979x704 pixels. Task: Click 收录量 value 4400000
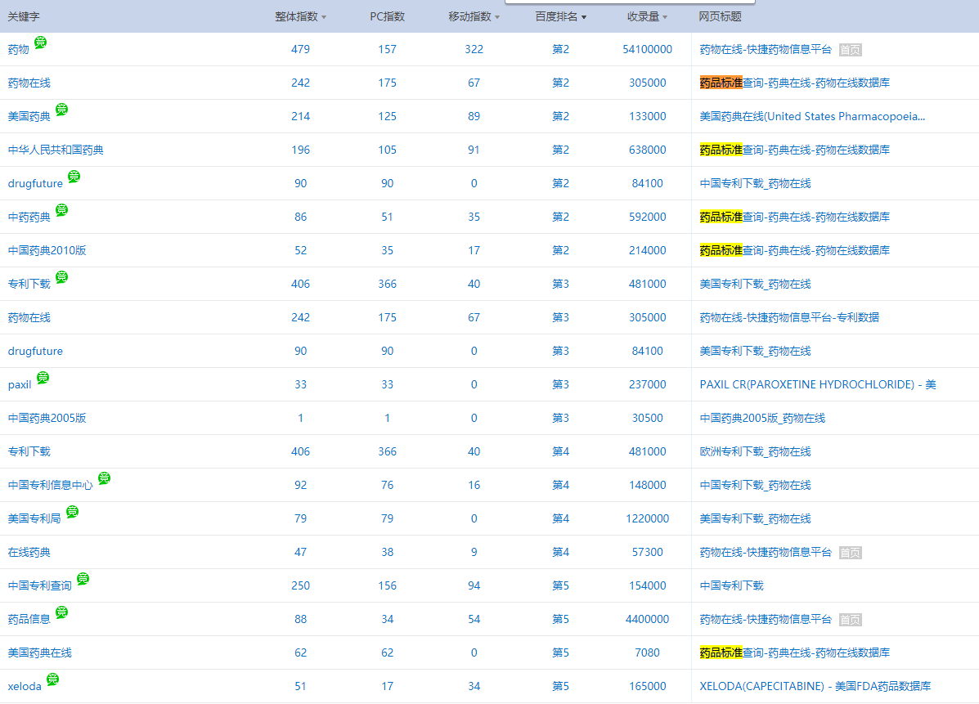tap(648, 620)
